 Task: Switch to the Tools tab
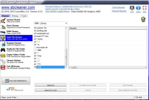pos(24,16)
